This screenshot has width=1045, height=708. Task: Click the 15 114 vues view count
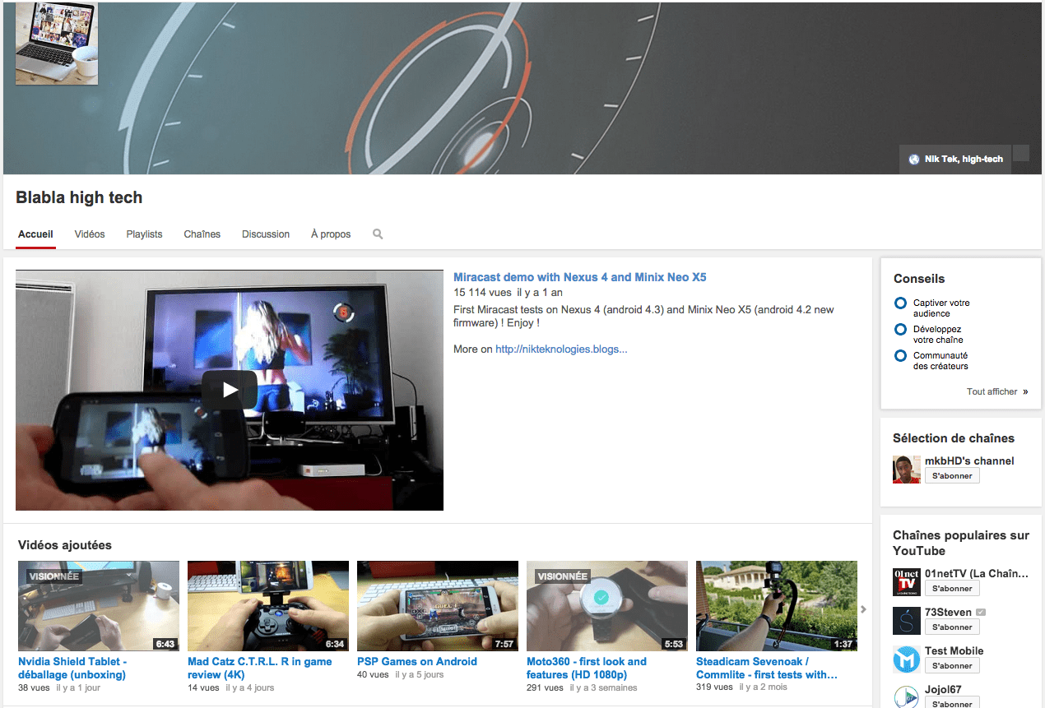[482, 293]
